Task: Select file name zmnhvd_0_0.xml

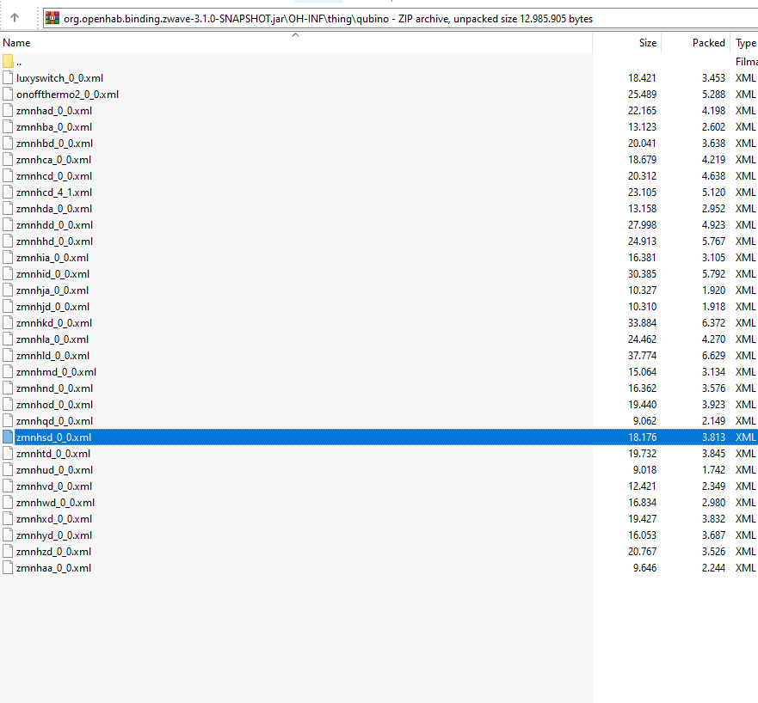Action: tap(54, 486)
